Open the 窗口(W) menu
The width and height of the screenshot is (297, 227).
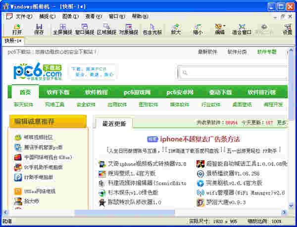(x=117, y=17)
